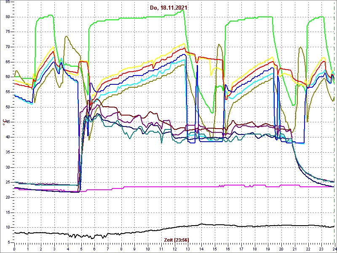
Task: Click the date title 'Do, 18.11.2021'
Action: click(x=168, y=8)
